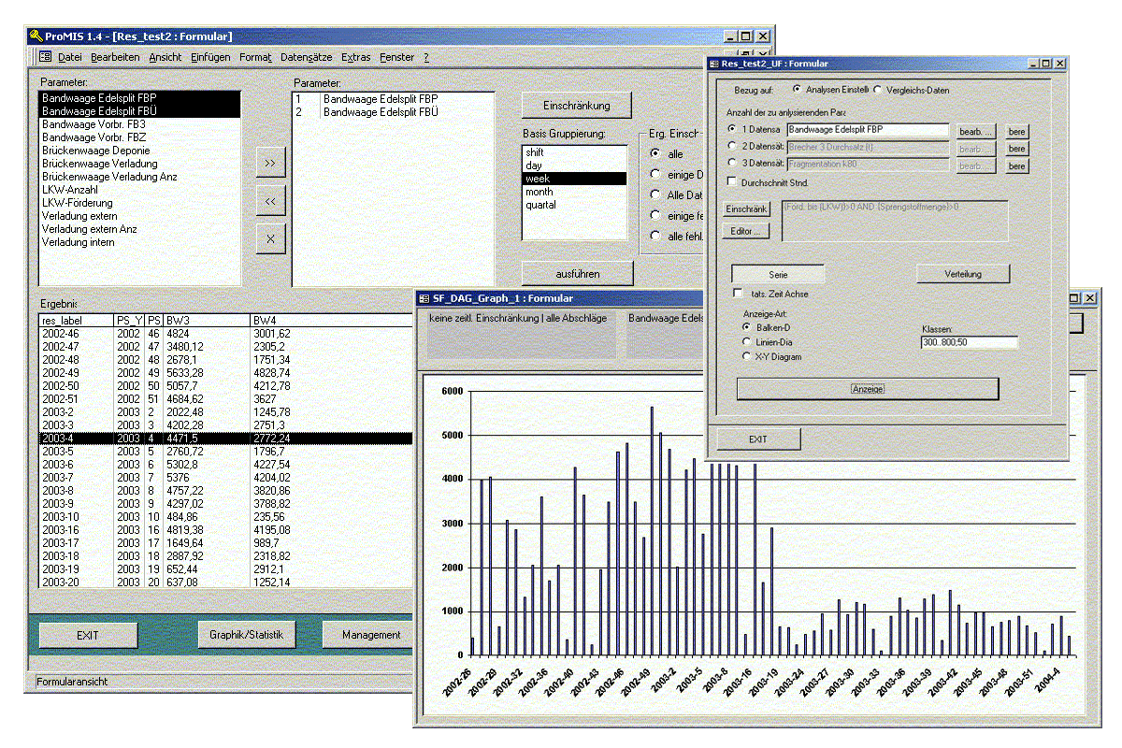The width and height of the screenshot is (1122, 748).
Task: Click the remove parameter << arrow button
Action: pos(270,200)
